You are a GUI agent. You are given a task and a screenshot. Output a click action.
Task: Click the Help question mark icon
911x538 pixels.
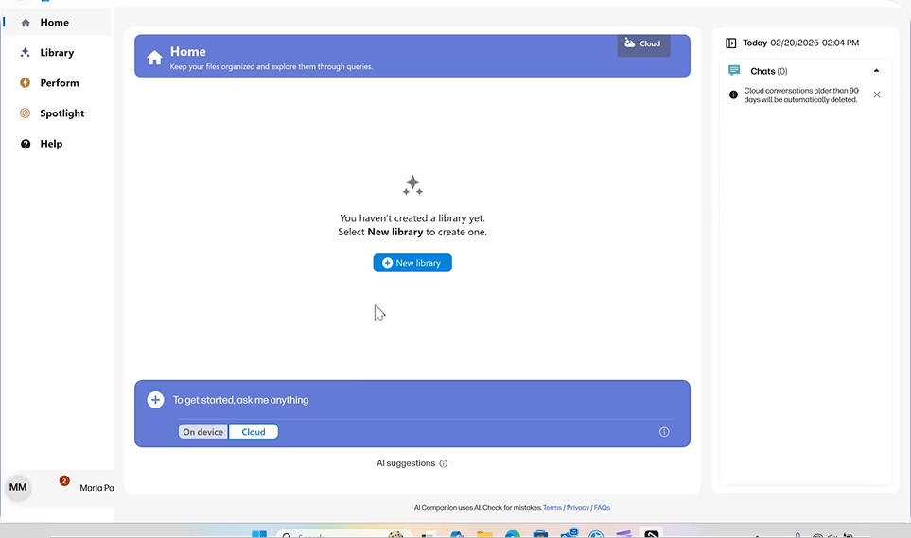[x=26, y=144]
